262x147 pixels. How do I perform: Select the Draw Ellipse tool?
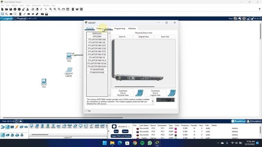[33, 14]
